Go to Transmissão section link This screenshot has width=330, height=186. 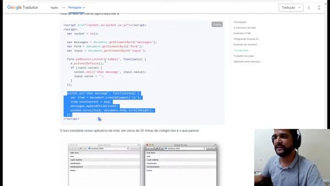tap(241, 51)
